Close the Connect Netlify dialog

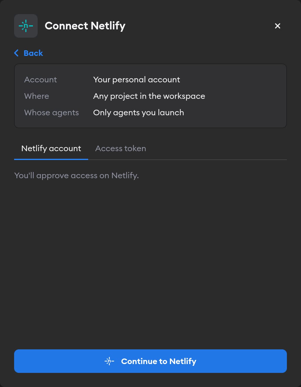[277, 26]
